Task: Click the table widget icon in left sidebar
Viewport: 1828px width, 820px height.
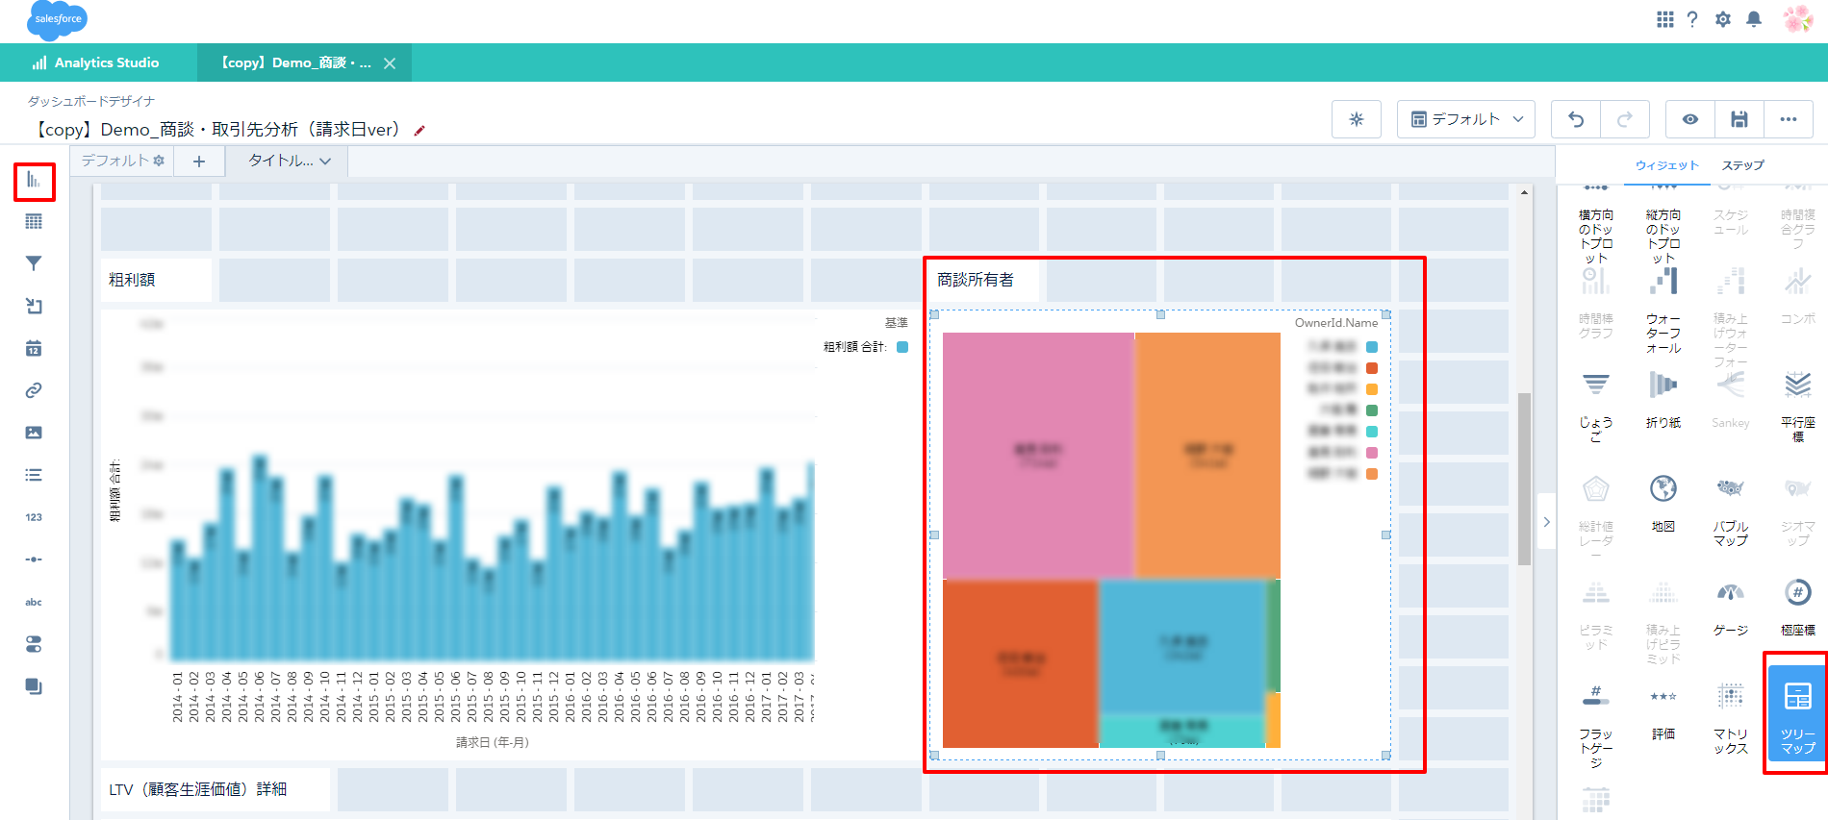Action: pos(34,222)
